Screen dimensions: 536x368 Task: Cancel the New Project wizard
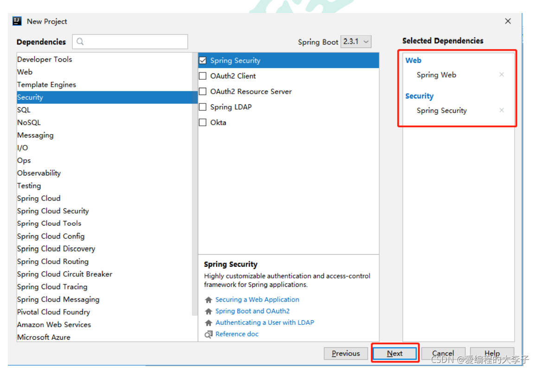[x=443, y=353]
